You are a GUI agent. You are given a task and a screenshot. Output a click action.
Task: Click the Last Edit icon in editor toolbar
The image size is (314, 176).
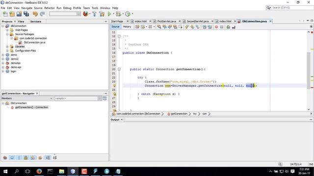coord(137,27)
